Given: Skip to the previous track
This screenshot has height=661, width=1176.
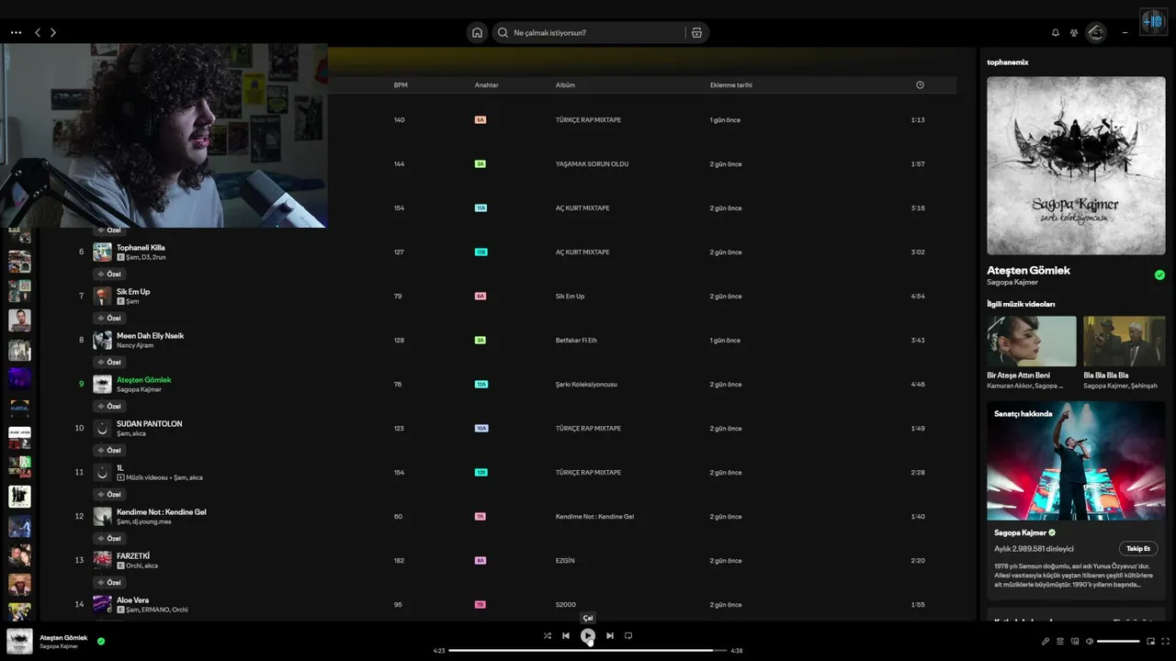Looking at the screenshot, I should coord(566,635).
